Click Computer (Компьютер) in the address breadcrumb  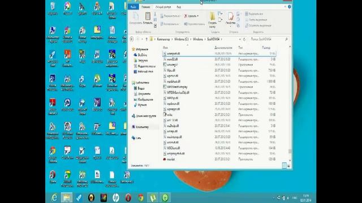(x=163, y=39)
